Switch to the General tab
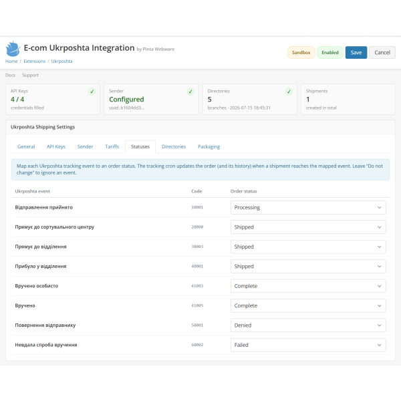Viewport: 401px width, 401px height. (x=26, y=146)
